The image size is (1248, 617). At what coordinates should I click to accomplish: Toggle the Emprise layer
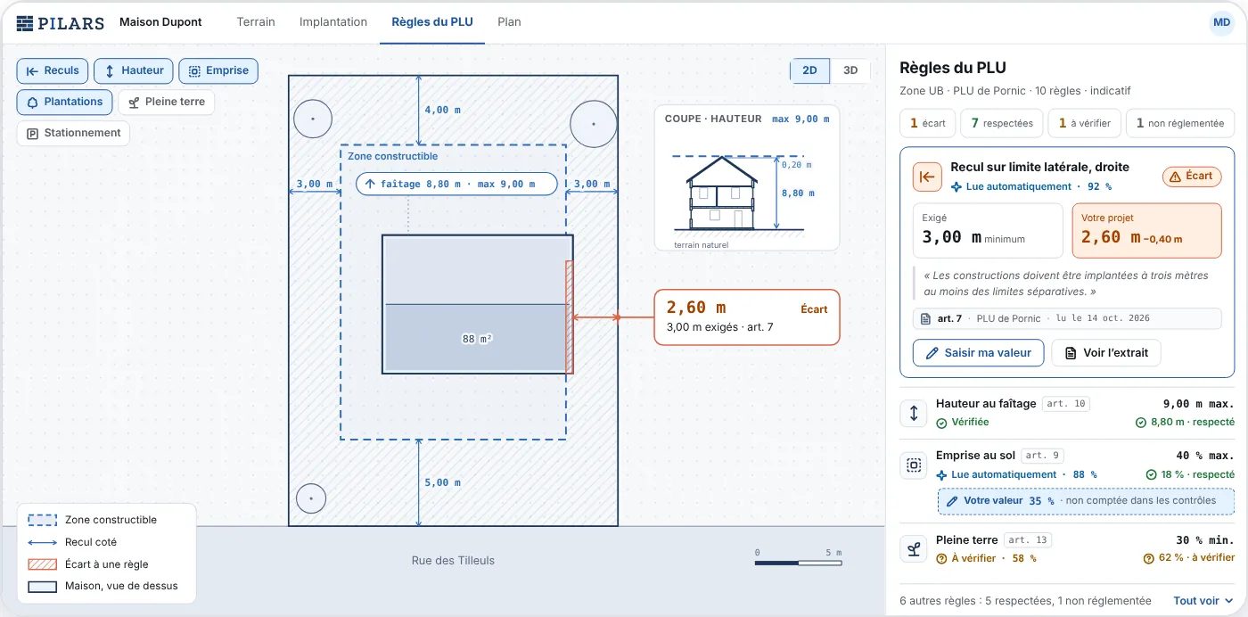click(x=218, y=71)
